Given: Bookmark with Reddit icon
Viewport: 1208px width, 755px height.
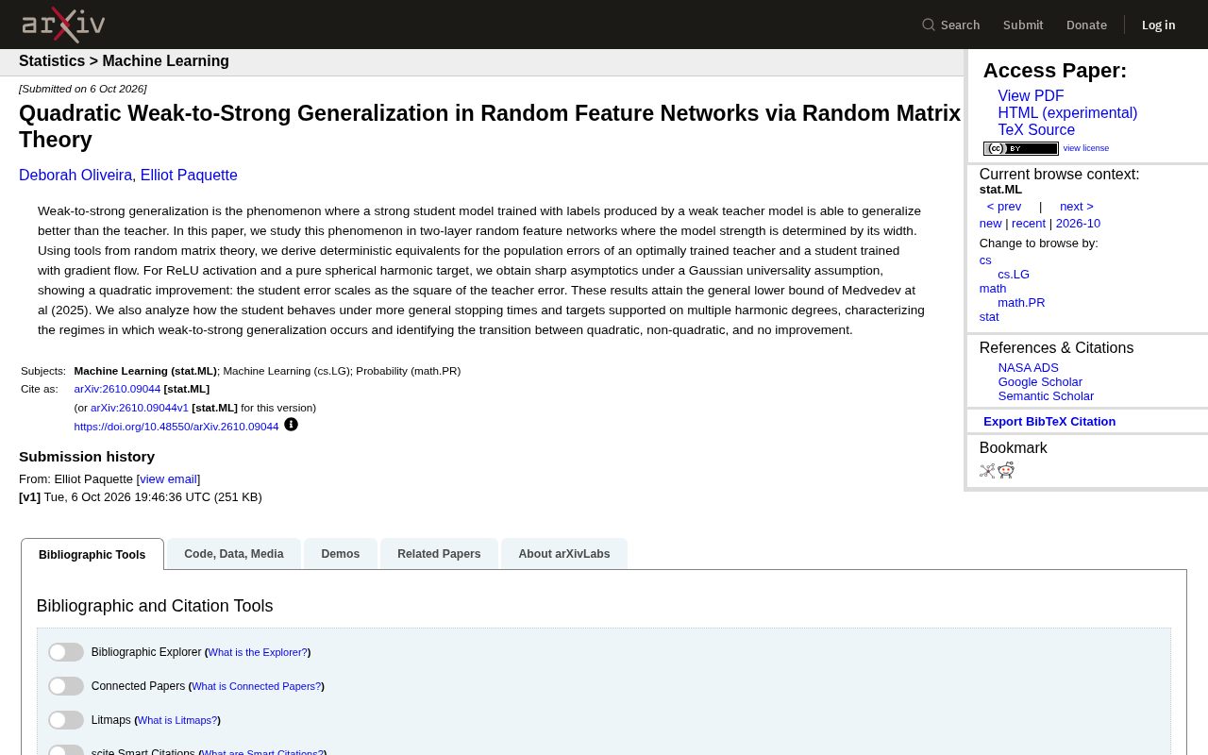Looking at the screenshot, I should click(x=1006, y=470).
